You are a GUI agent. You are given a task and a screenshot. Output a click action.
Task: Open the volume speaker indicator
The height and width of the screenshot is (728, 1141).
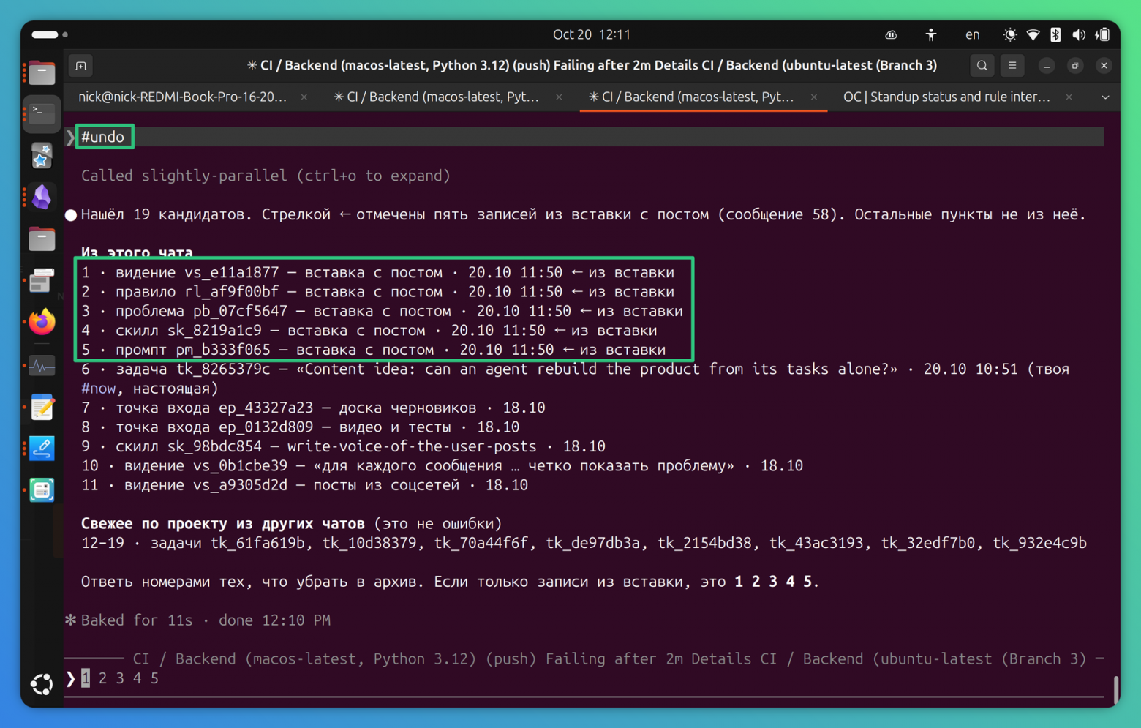pyautogui.click(x=1079, y=34)
